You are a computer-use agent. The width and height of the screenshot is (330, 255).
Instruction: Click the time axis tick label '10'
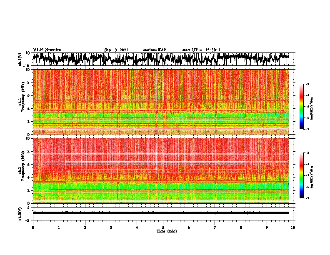293,227
